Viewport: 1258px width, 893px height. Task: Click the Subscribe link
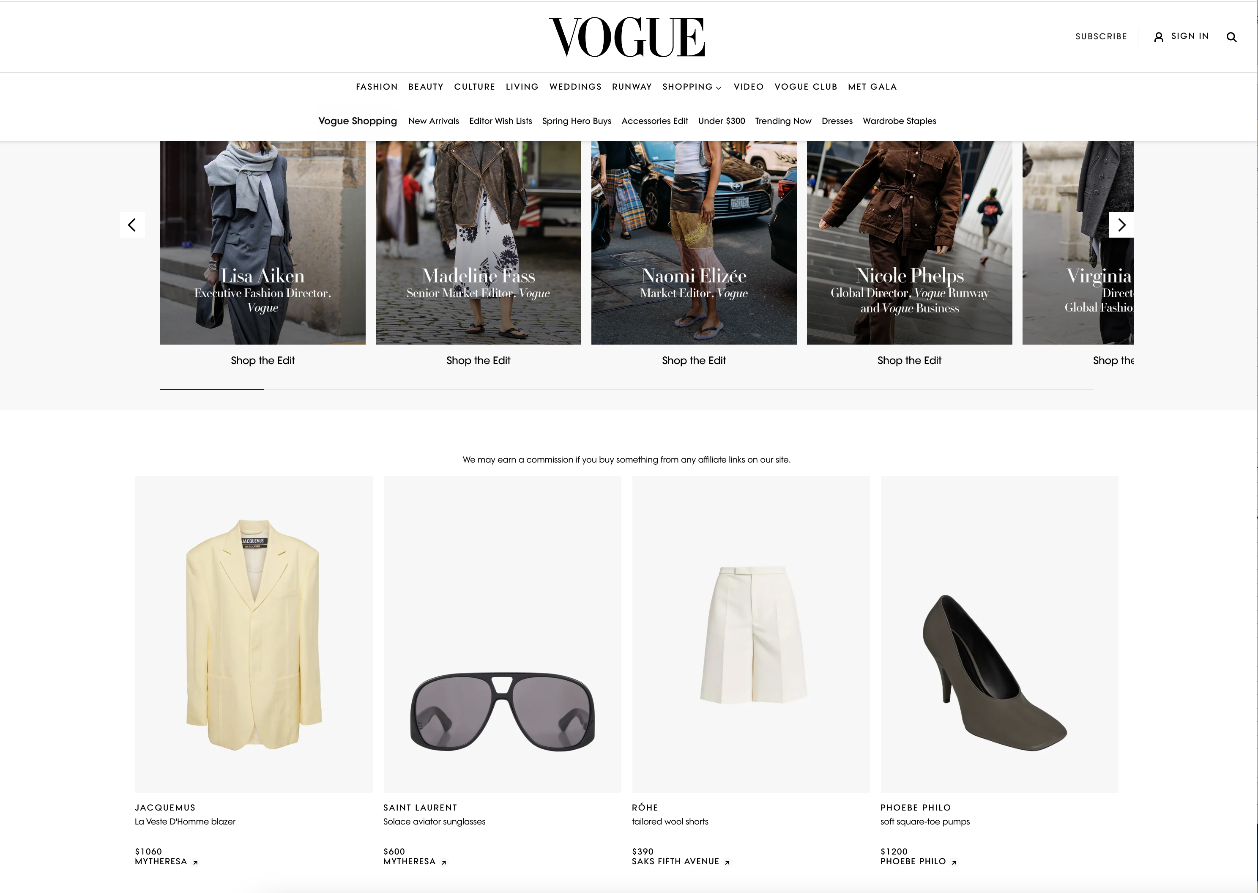[x=1101, y=36]
